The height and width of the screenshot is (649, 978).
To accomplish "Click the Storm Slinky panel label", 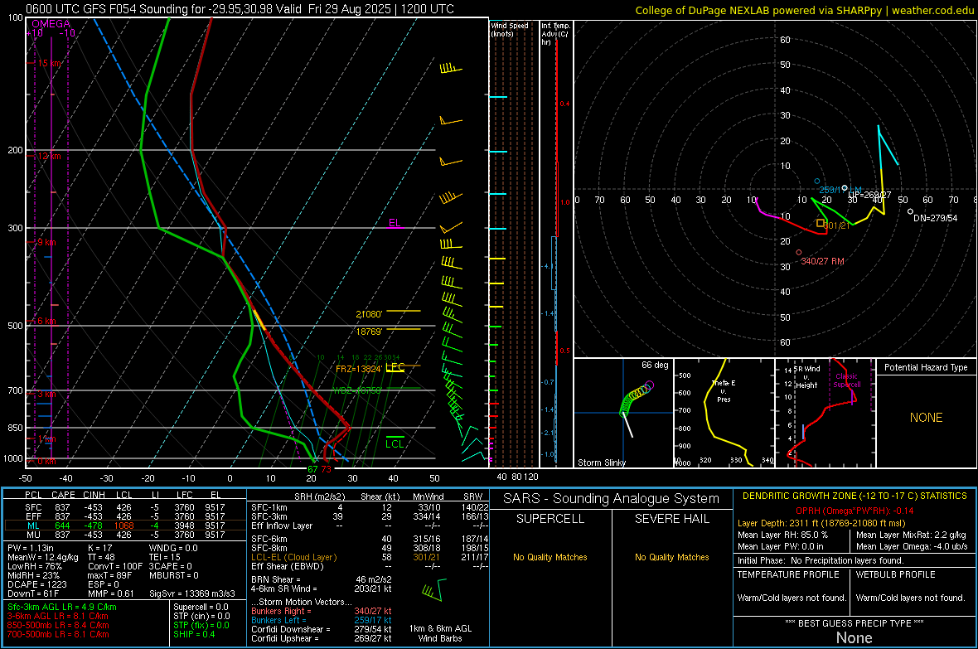I will [x=602, y=463].
